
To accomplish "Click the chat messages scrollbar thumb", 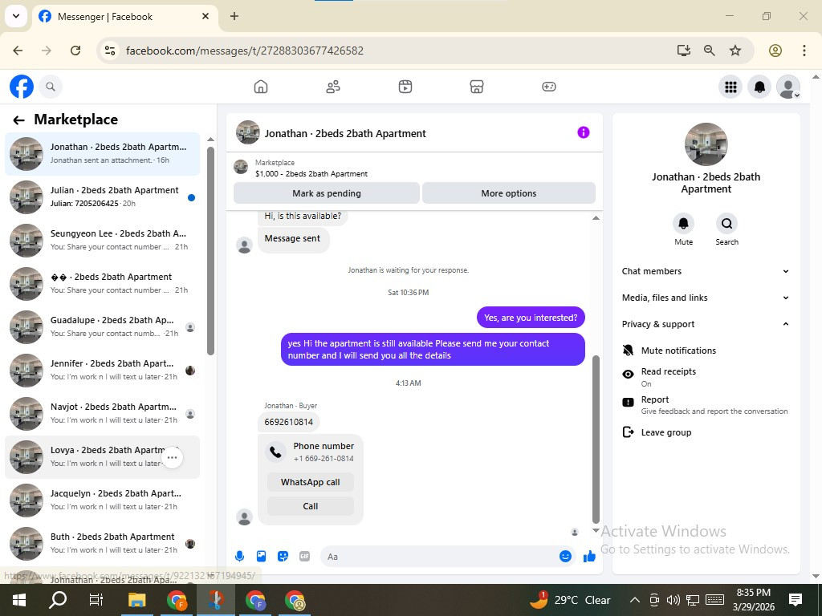I will tap(596, 439).
